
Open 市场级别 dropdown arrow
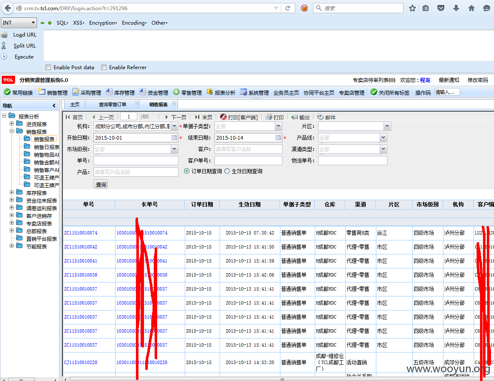pos(174,149)
